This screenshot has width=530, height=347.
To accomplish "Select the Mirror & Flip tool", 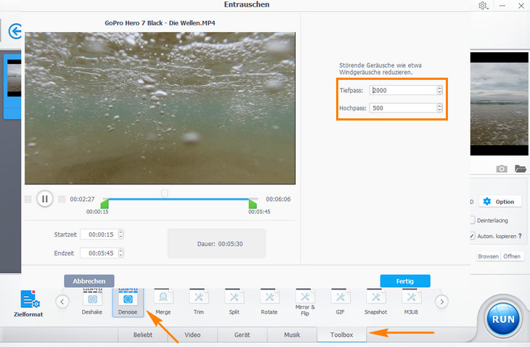I will point(305,303).
